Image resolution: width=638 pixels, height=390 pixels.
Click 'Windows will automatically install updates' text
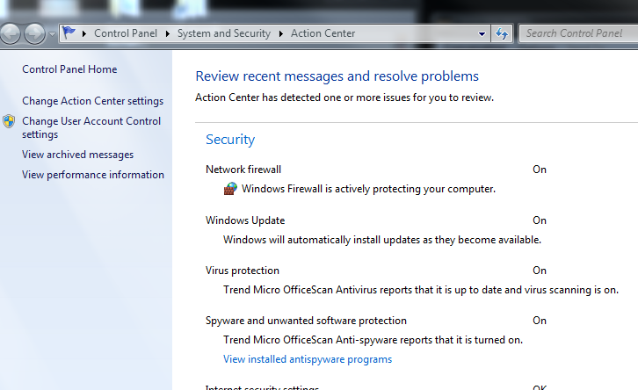point(382,240)
